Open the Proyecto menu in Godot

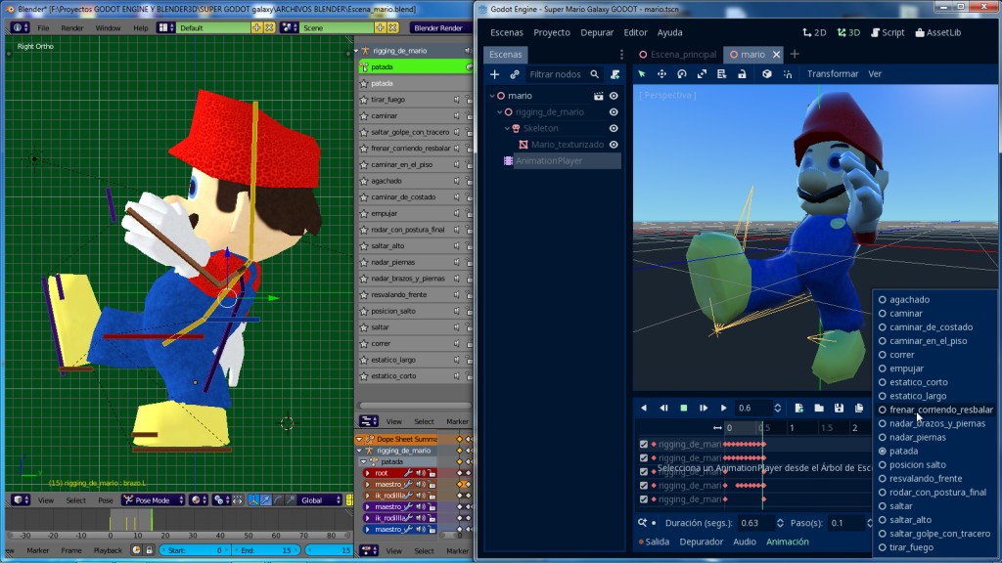click(552, 32)
